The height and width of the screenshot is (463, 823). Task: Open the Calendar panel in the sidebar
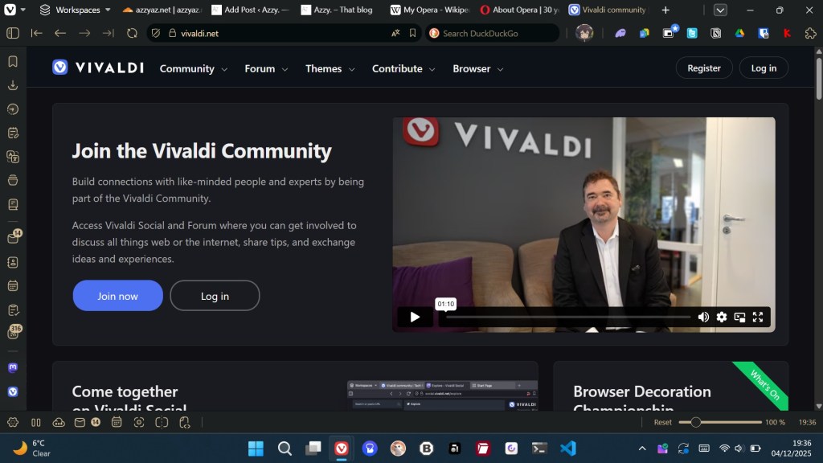pos(13,286)
